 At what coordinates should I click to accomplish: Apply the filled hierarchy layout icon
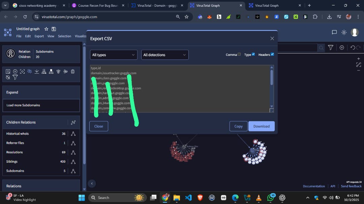point(51,72)
